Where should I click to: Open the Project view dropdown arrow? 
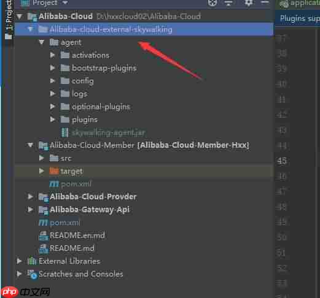click(65, 2)
